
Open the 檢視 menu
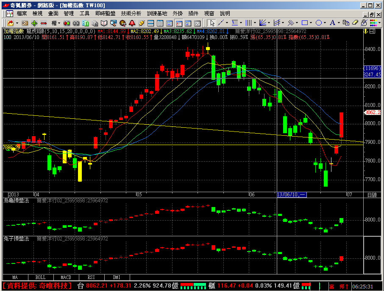point(37,14)
